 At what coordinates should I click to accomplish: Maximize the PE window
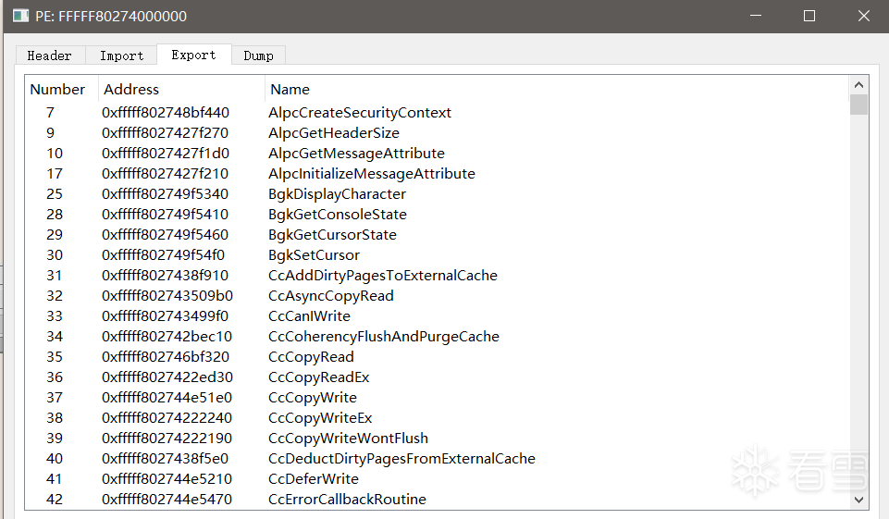coord(809,17)
